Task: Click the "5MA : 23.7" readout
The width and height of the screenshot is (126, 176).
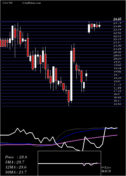Action: [x=15, y=162]
